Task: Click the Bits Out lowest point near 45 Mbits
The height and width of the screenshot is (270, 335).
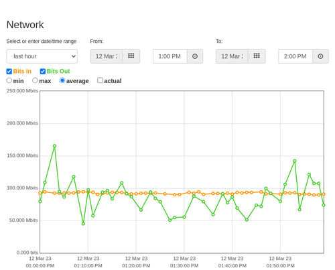Action: click(x=83, y=224)
